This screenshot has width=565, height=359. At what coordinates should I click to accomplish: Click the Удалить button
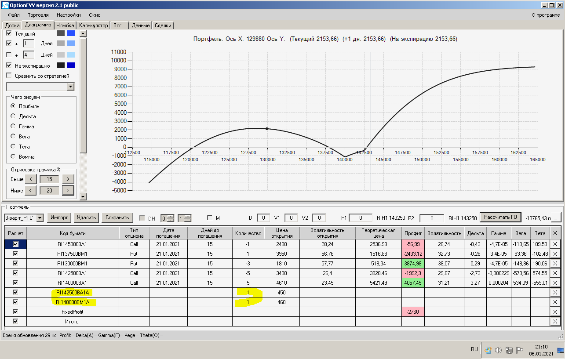coord(86,218)
